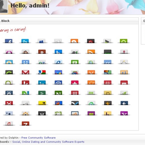Click the purple ring icon
Screen dimensions: 145x145
click(x=9, y=52)
